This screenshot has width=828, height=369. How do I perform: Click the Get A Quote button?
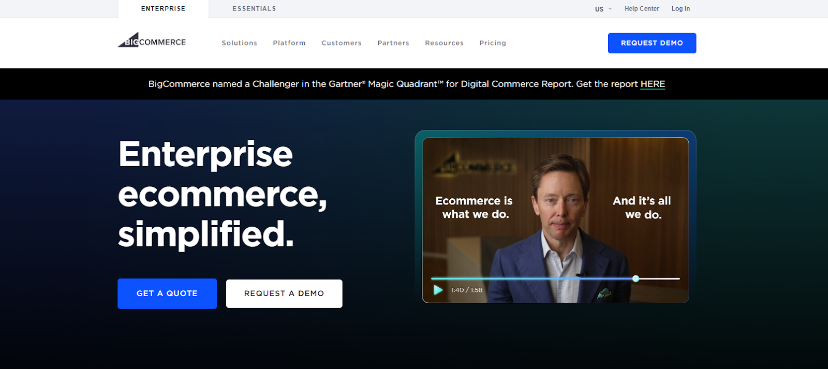click(167, 293)
